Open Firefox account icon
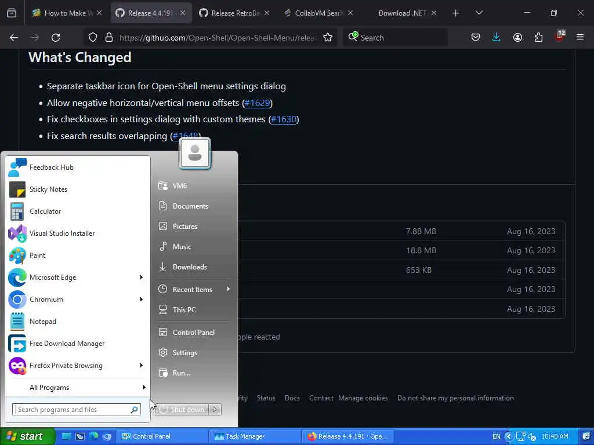The width and height of the screenshot is (594, 445). (517, 38)
